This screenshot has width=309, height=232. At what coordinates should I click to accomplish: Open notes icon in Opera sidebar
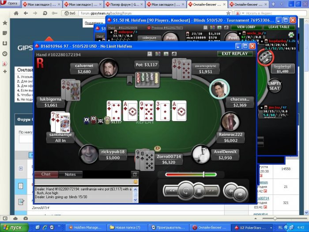pyautogui.click(x=5, y=33)
